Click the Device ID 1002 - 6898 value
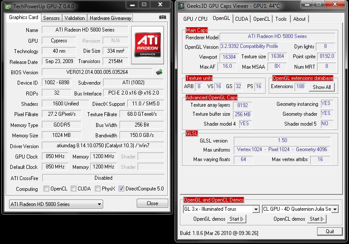 pos(57,82)
